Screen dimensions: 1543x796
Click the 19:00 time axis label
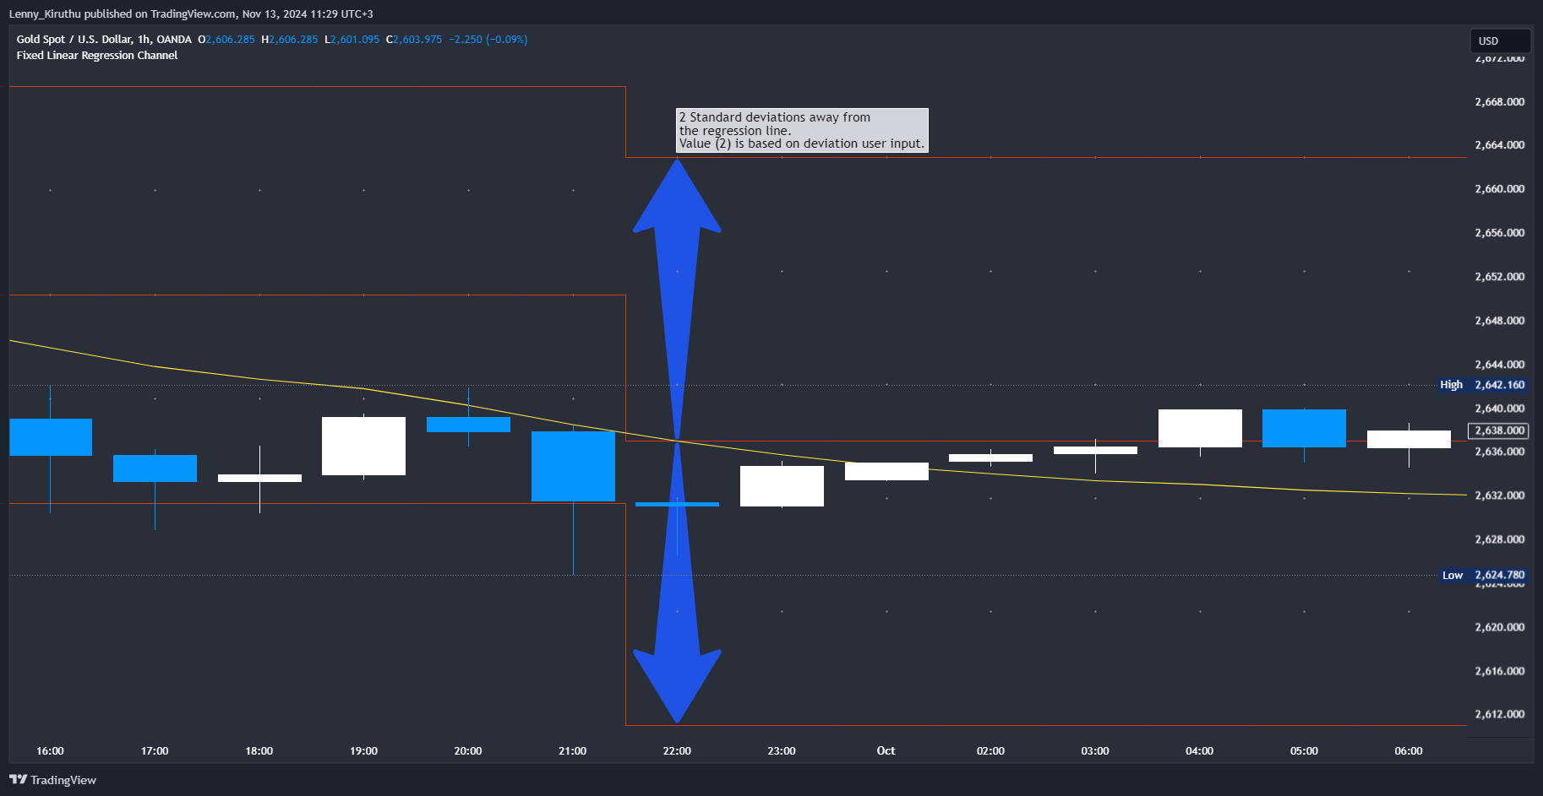pos(363,750)
